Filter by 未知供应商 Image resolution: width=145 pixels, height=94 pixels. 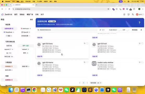(26, 36)
